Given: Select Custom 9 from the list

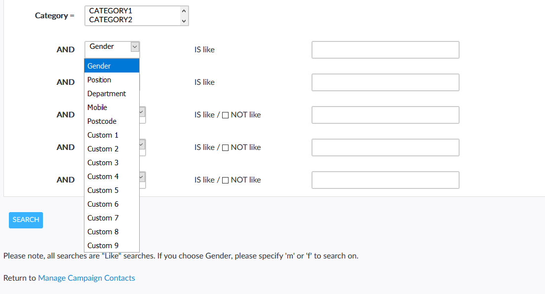Looking at the screenshot, I should click(103, 246).
